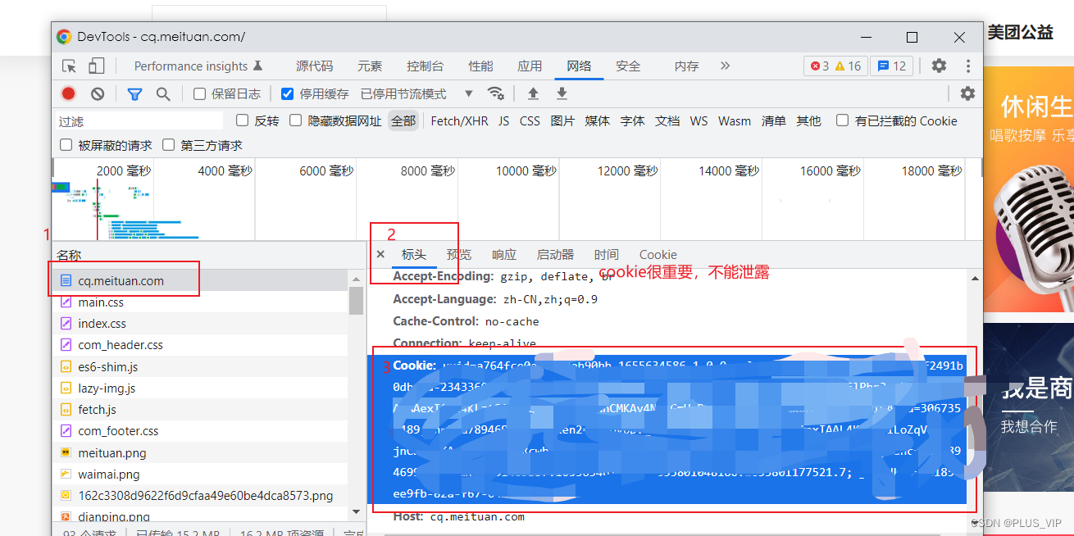Select the es6-shim.js request

pos(202,366)
